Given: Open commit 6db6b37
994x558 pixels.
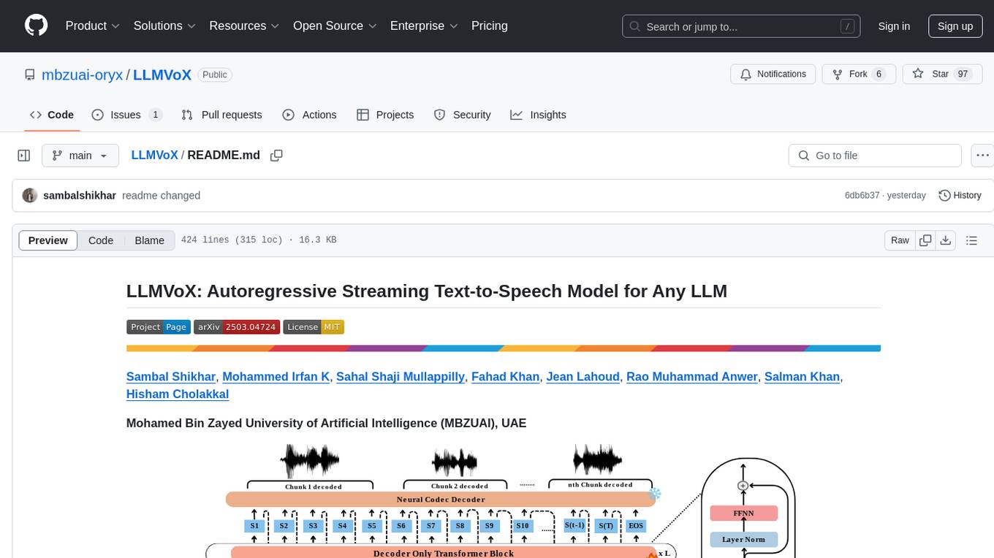Looking at the screenshot, I should 862,196.
